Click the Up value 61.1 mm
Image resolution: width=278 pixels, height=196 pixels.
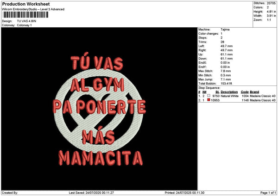coord(227,55)
